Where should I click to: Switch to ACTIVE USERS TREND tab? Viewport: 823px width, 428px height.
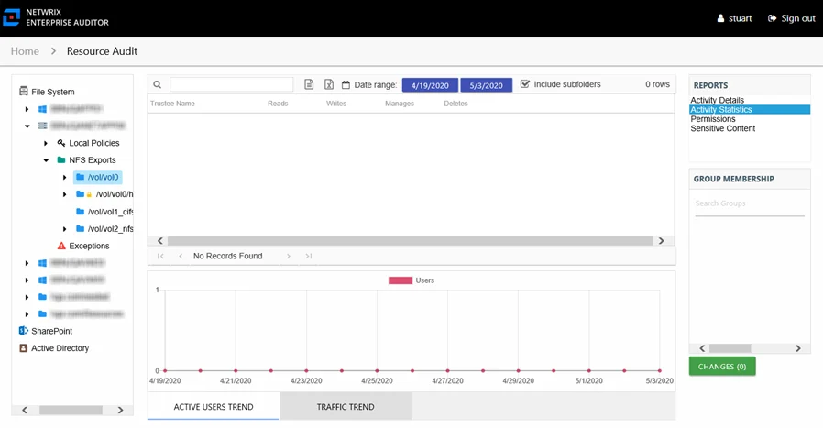(214, 407)
